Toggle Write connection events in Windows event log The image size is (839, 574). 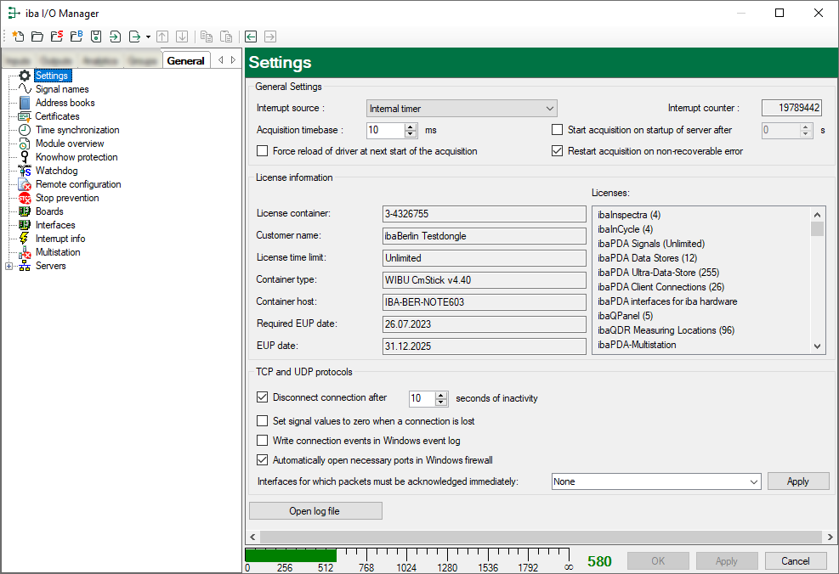(x=263, y=441)
